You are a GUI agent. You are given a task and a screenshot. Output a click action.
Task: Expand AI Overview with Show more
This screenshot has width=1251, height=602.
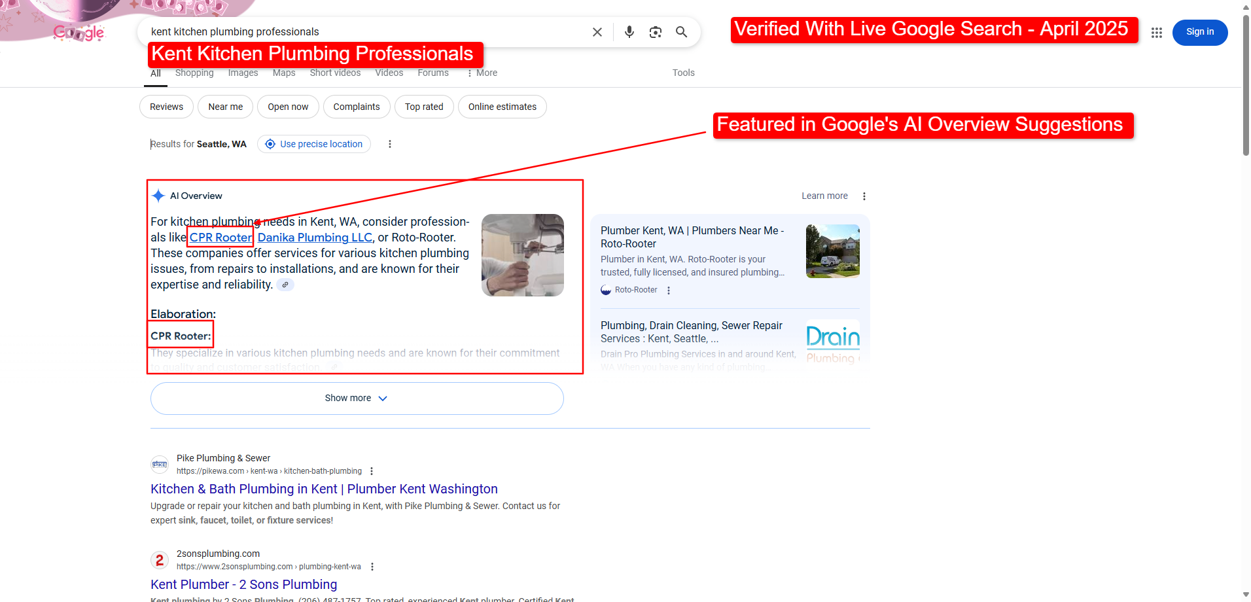click(x=357, y=398)
